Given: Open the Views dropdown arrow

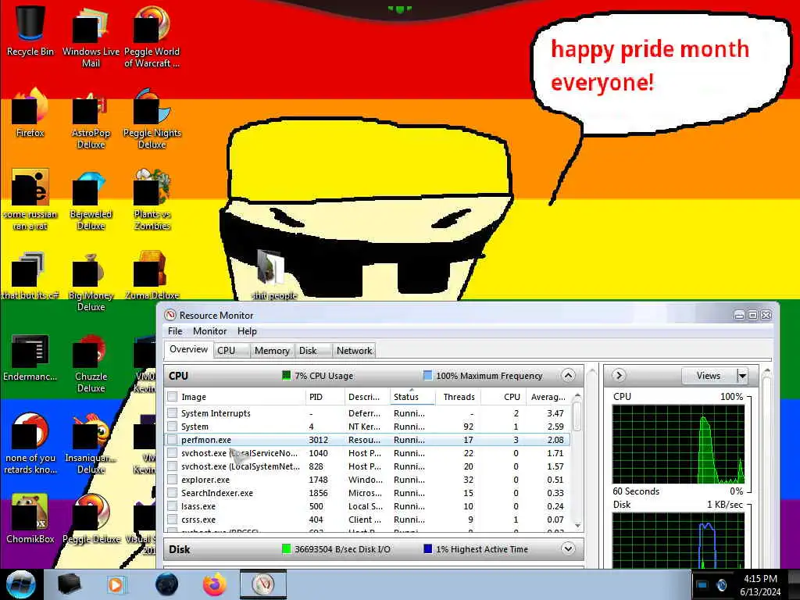Looking at the screenshot, I should [742, 376].
